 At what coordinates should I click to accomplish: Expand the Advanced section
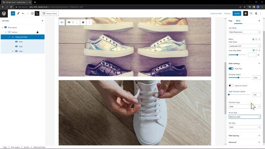click(x=245, y=142)
